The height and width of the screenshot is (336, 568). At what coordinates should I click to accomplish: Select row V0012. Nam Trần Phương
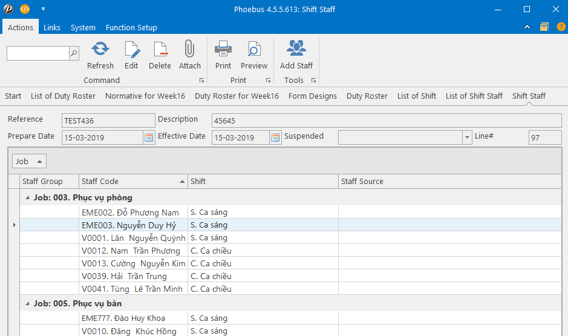click(x=290, y=251)
